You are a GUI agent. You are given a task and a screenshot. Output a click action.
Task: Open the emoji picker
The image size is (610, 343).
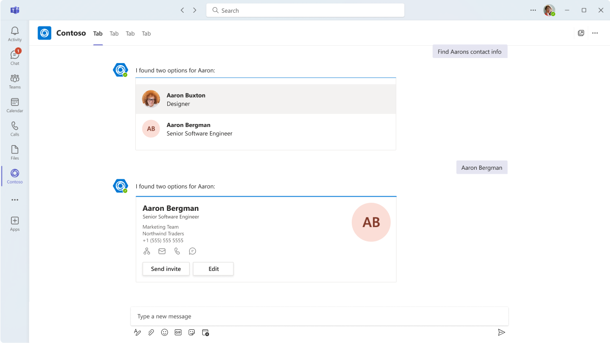tap(164, 332)
